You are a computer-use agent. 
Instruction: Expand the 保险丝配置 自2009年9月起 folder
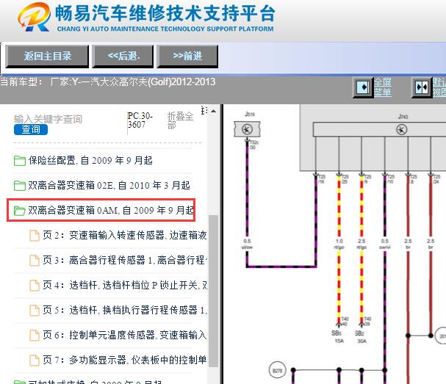90,161
